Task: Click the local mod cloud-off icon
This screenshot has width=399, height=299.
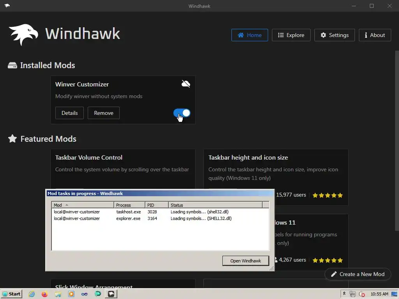Action: click(186, 84)
